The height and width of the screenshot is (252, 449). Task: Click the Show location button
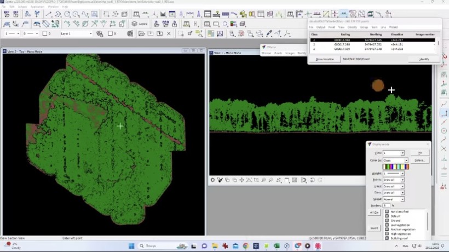coord(324,59)
